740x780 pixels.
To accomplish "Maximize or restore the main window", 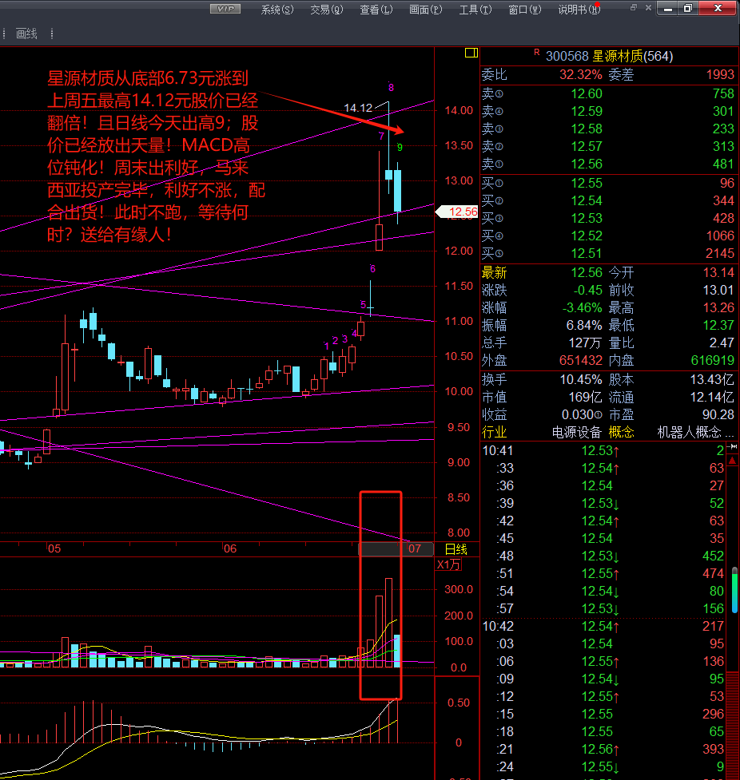I will point(688,9).
